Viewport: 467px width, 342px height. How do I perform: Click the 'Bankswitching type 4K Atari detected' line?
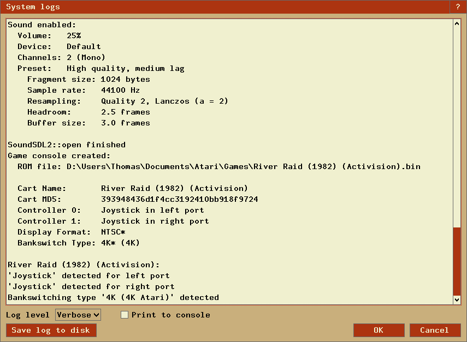(113, 297)
